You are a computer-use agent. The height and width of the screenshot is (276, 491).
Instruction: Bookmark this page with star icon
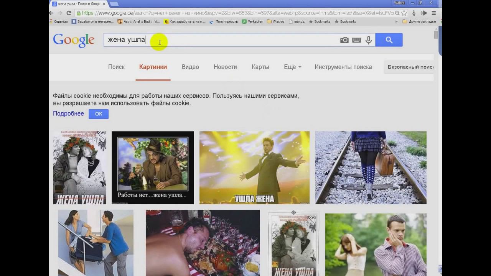404,13
